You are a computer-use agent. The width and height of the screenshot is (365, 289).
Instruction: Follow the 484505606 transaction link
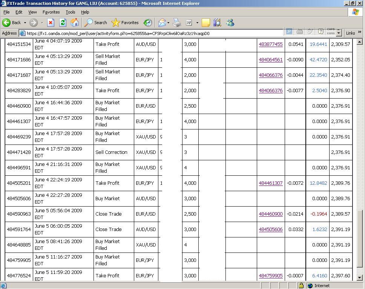tap(271, 229)
